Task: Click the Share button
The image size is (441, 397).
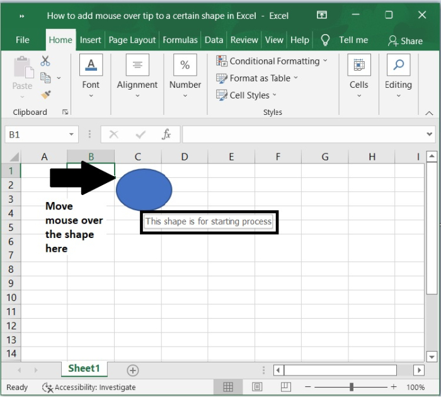Action: tap(405, 41)
